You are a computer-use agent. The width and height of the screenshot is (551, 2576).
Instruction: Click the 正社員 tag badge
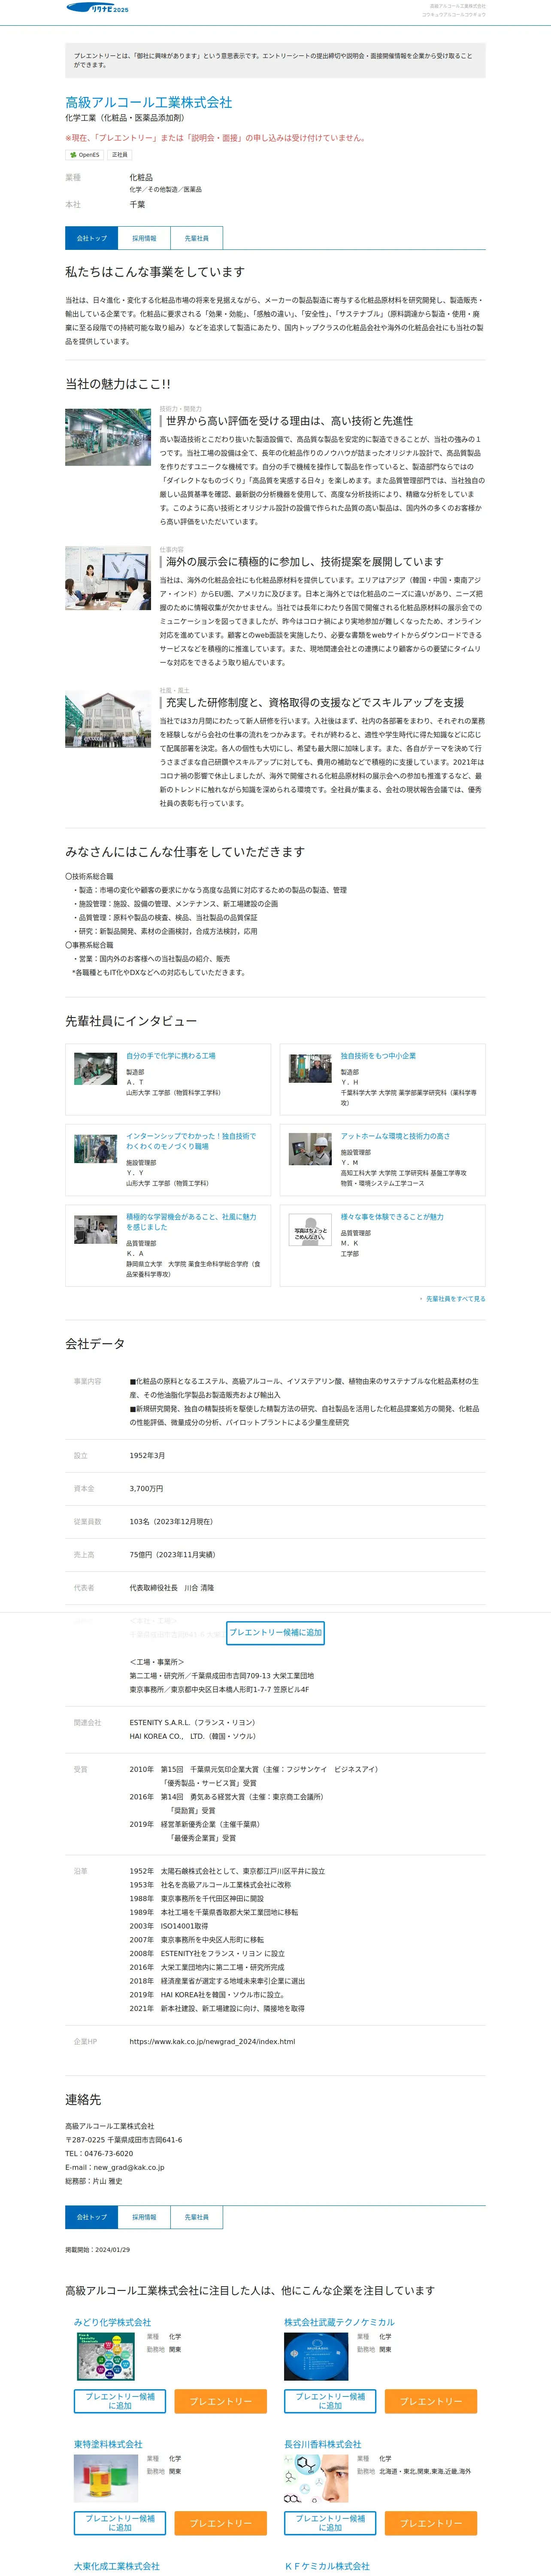point(119,155)
